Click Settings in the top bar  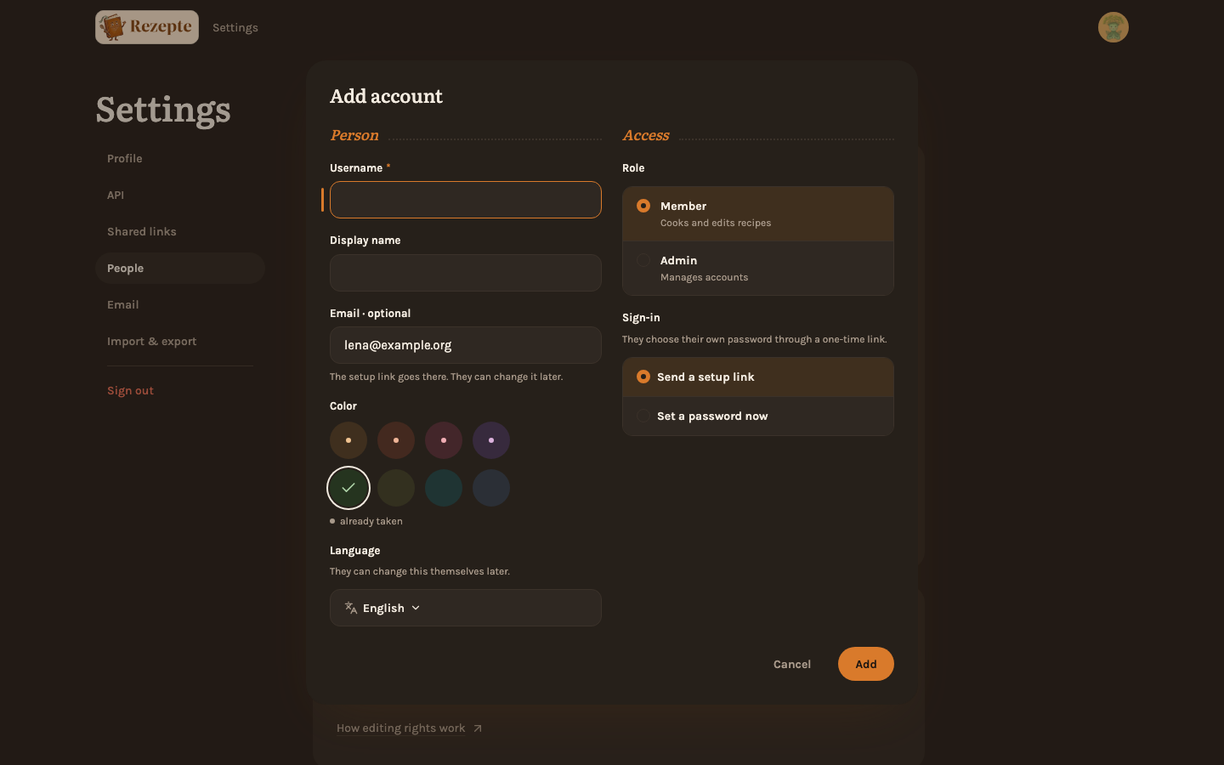point(235,27)
